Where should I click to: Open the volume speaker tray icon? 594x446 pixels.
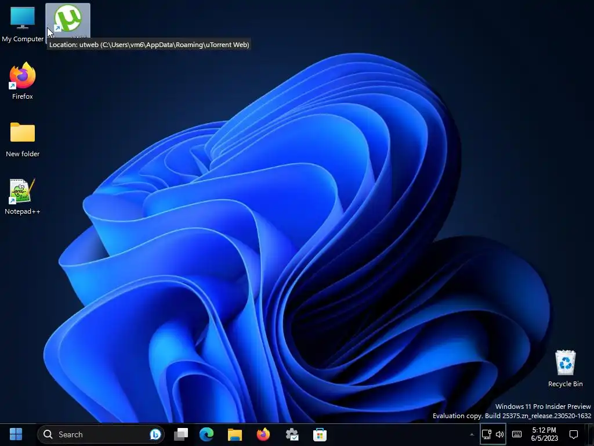(499, 434)
